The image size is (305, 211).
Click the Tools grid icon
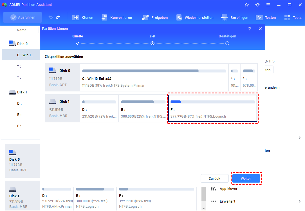click(287, 17)
